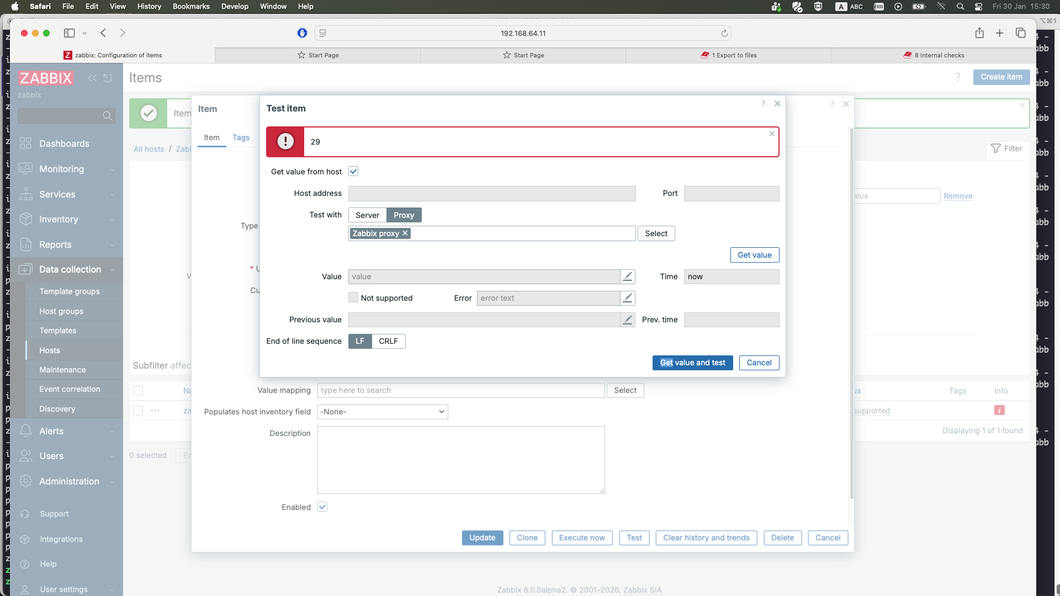The width and height of the screenshot is (1060, 596).
Task: Click the edit pencil beside Error text field
Action: pyautogui.click(x=627, y=298)
